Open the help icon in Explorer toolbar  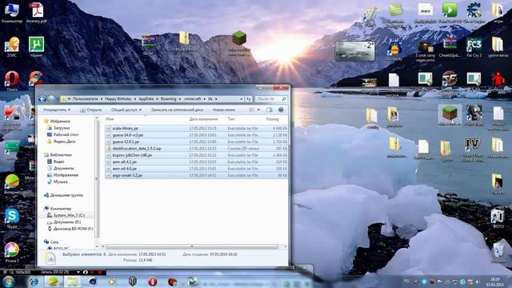click(x=281, y=110)
